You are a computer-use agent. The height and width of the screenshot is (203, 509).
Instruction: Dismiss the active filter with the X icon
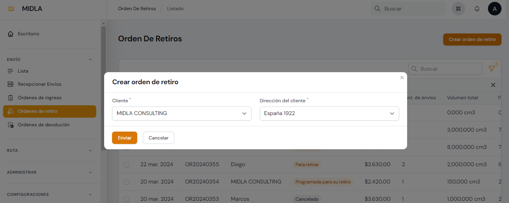pyautogui.click(x=493, y=85)
